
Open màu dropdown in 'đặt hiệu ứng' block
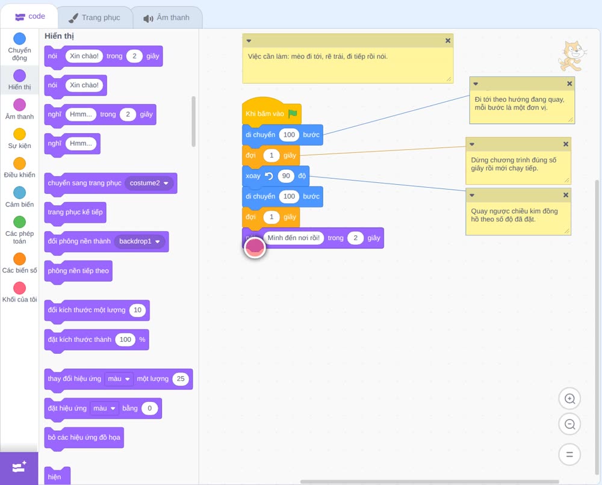click(104, 408)
